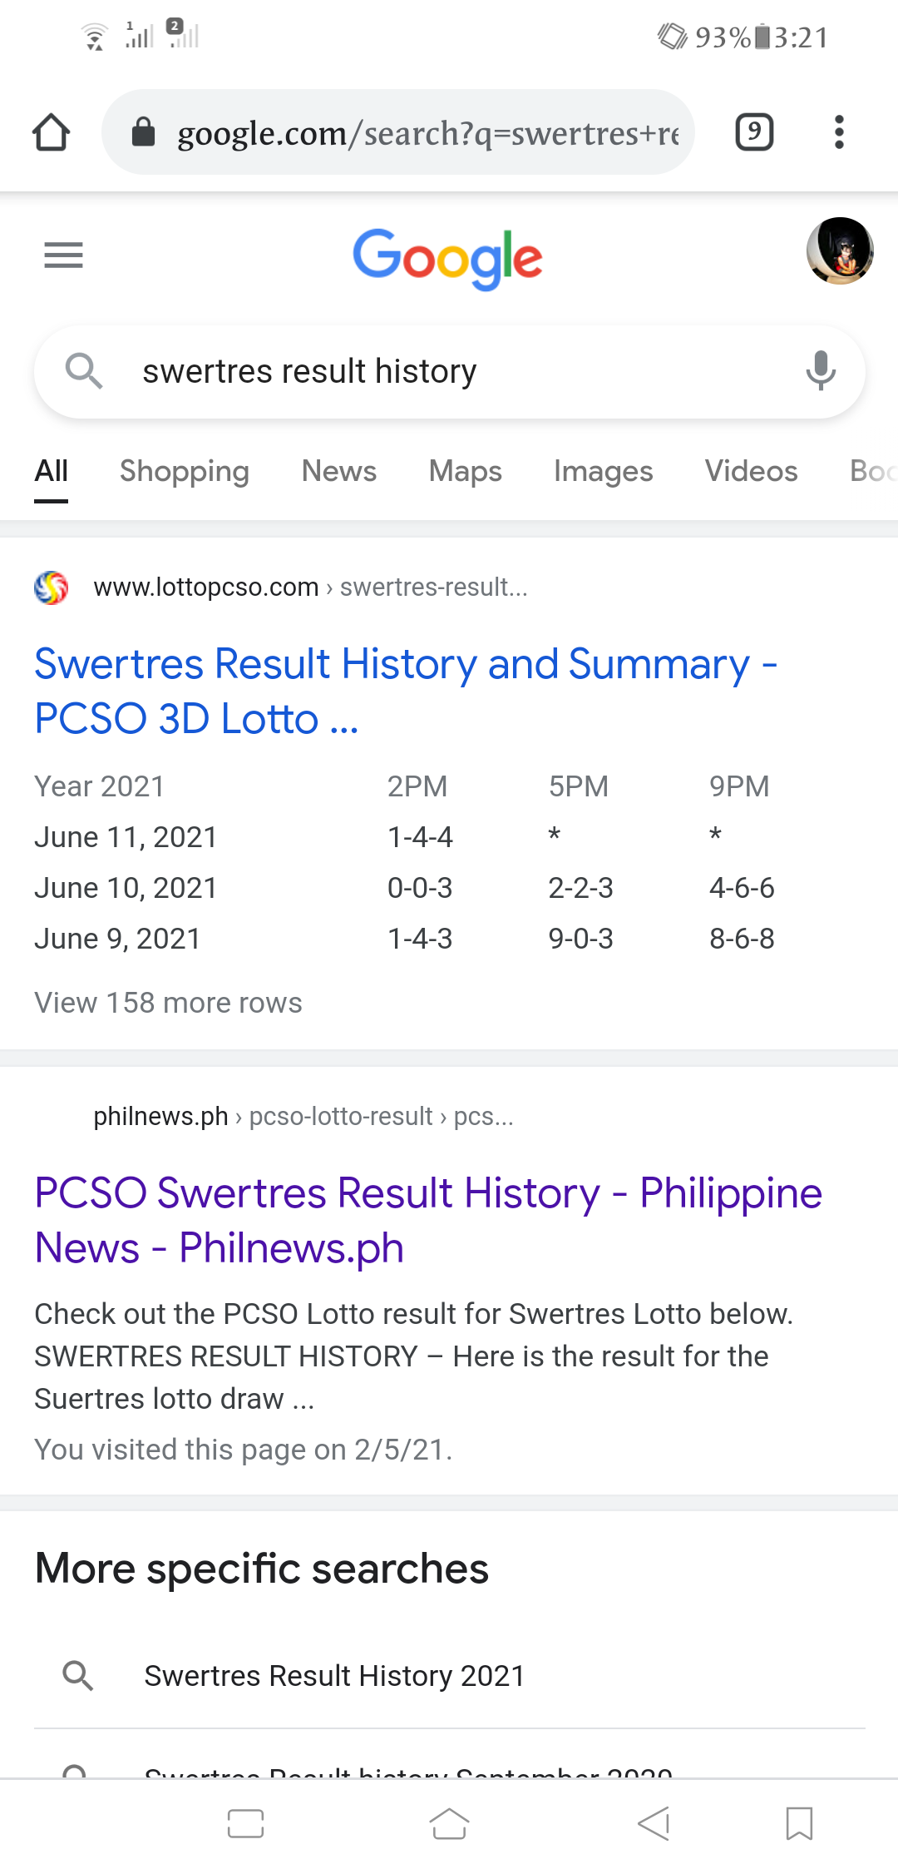The height and width of the screenshot is (1869, 898).
Task: Open Swertres Result History and Summary link
Action: click(406, 691)
